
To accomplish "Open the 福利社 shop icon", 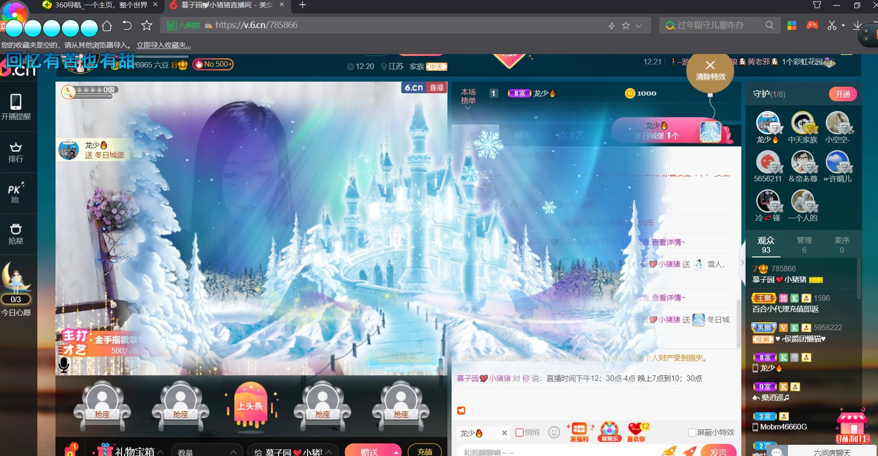I will pyautogui.click(x=852, y=427).
